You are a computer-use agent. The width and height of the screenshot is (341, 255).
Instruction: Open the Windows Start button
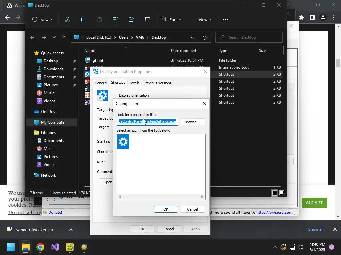coord(11,247)
